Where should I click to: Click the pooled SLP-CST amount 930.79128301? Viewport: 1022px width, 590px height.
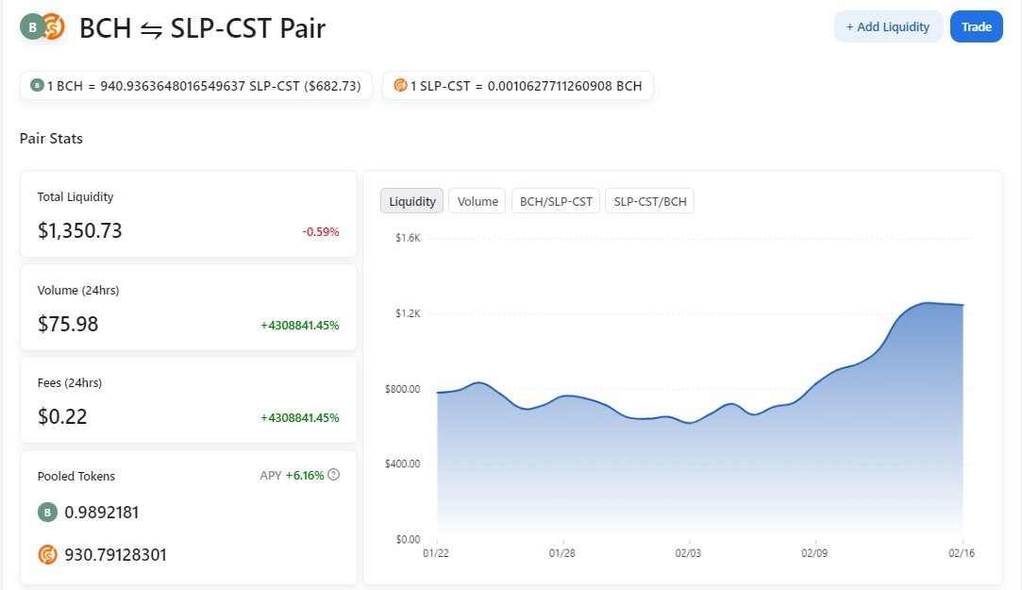coord(115,555)
